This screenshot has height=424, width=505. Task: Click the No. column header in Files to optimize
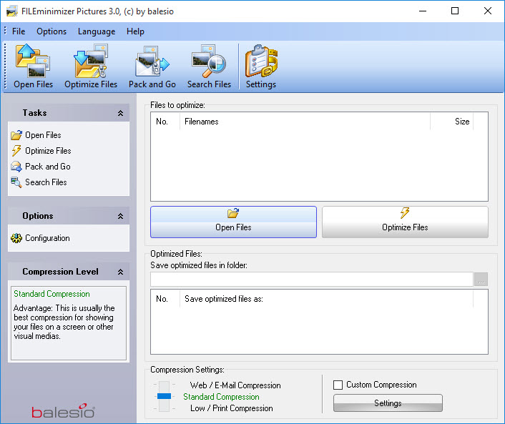165,122
